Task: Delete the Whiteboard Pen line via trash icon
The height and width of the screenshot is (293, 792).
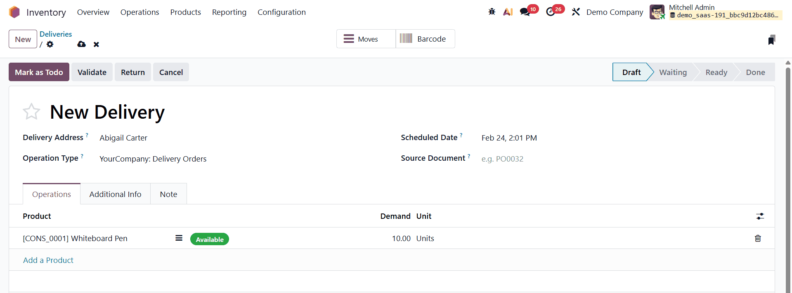Action: point(757,238)
